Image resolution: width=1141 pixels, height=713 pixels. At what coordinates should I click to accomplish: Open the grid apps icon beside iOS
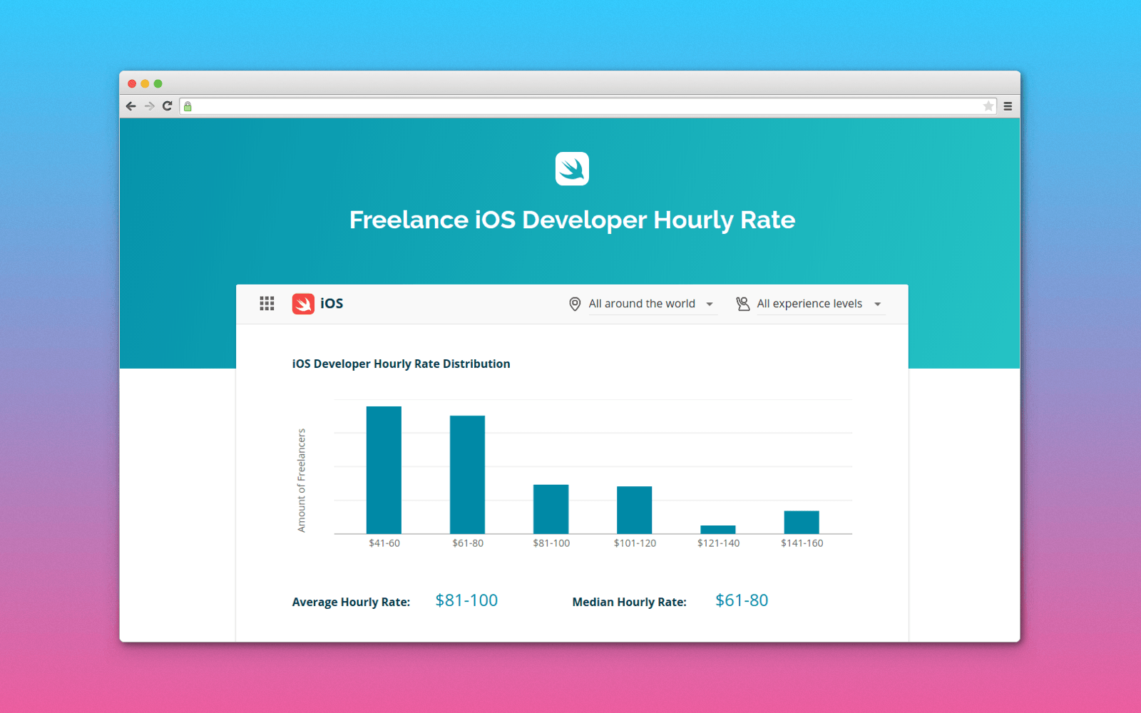tap(267, 304)
